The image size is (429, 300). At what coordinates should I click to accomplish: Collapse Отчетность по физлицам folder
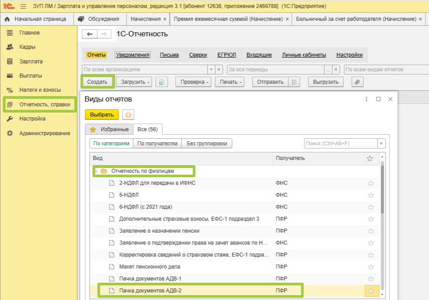[96, 171]
